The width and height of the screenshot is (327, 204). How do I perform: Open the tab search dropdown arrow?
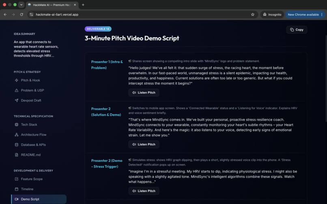point(21,4)
